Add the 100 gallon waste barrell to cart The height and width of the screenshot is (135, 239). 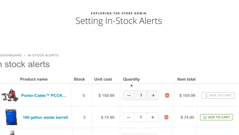point(216,117)
